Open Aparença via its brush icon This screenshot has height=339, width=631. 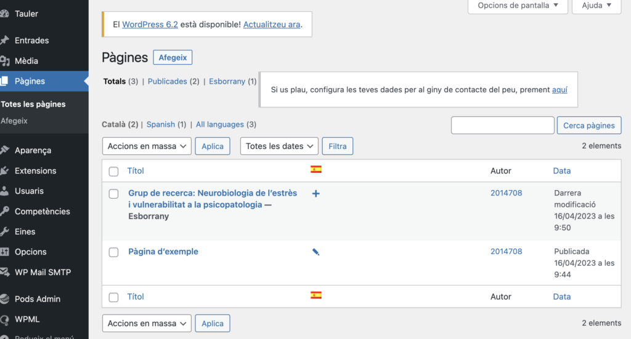point(5,150)
